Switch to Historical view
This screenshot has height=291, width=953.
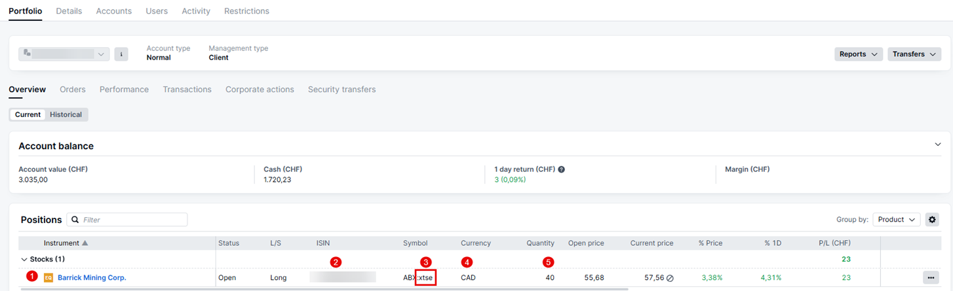point(66,114)
